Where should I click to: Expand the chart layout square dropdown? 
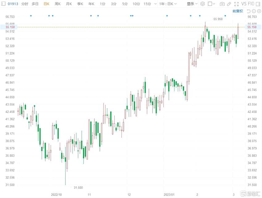(211, 4)
